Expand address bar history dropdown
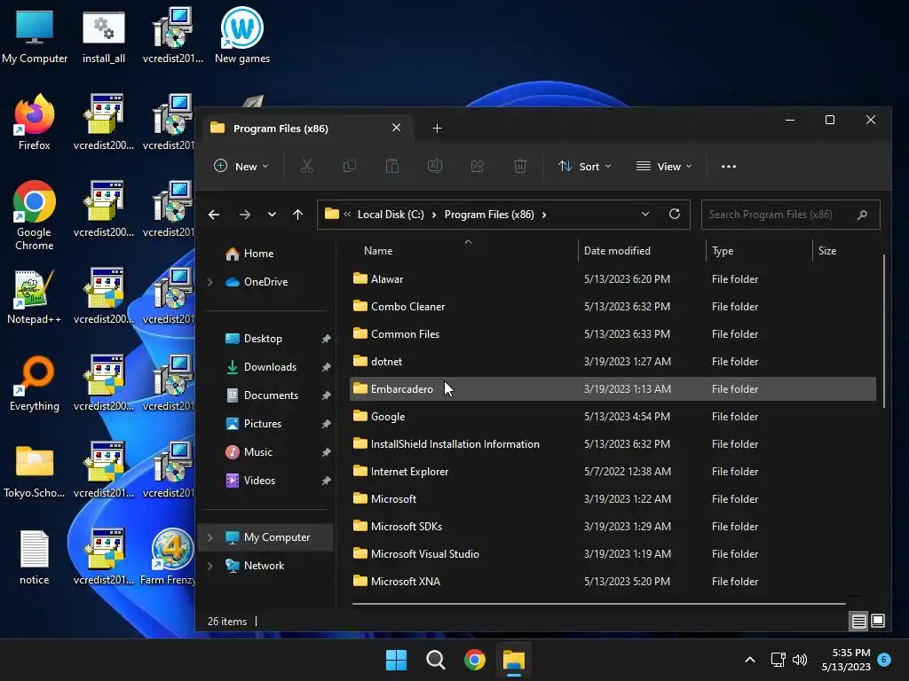This screenshot has width=909, height=681. tap(645, 215)
